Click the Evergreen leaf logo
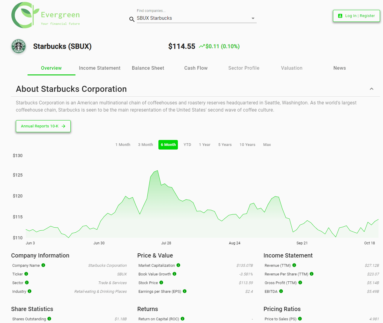The height and width of the screenshot is (323, 383). tap(25, 15)
